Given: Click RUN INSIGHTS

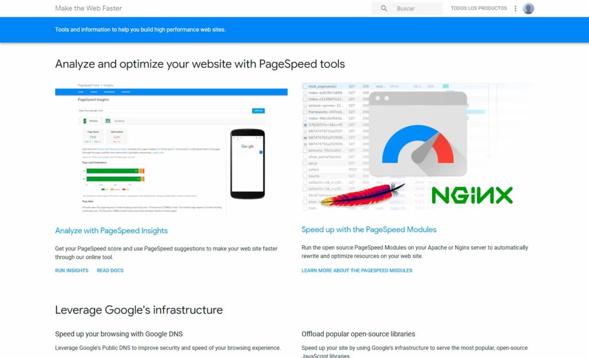Looking at the screenshot, I should click(72, 271).
